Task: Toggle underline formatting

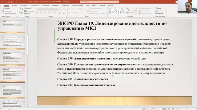Action: pos(43,13)
